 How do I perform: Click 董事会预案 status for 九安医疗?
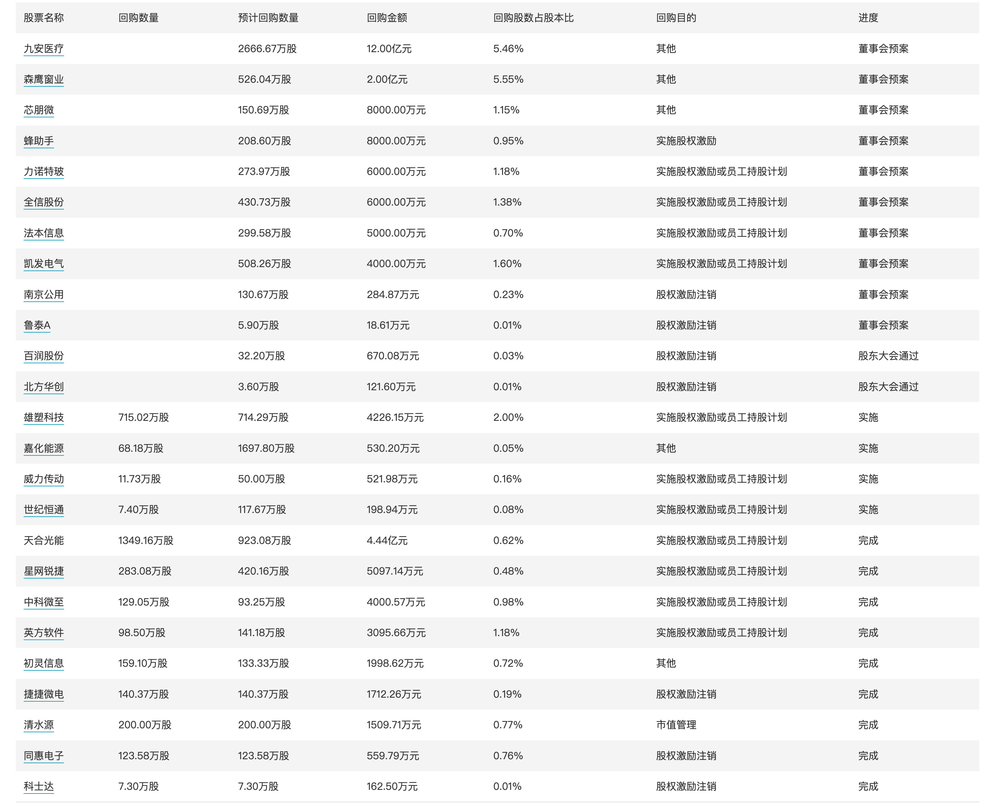pos(871,47)
